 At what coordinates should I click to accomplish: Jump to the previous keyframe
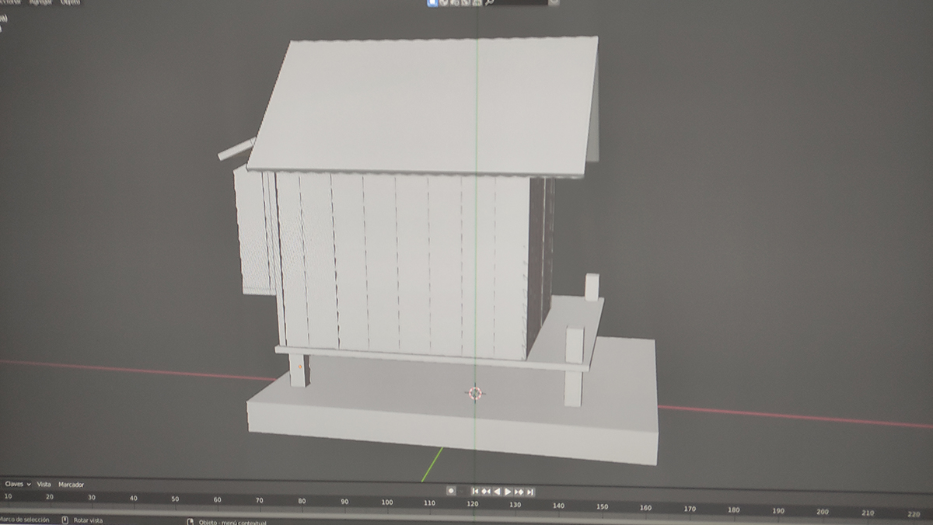coord(486,491)
